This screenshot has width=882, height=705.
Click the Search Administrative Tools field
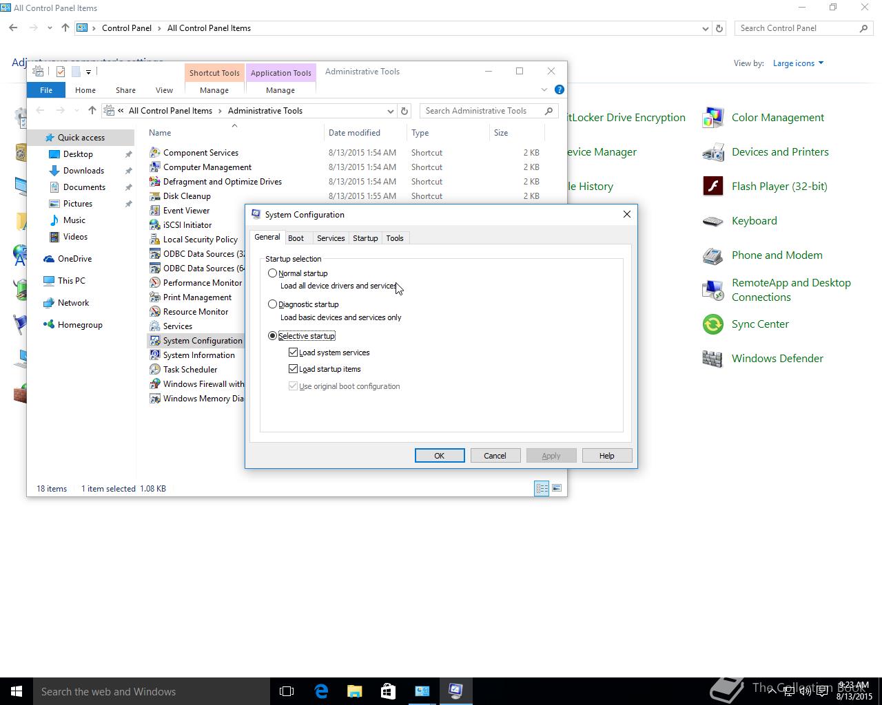pos(488,111)
